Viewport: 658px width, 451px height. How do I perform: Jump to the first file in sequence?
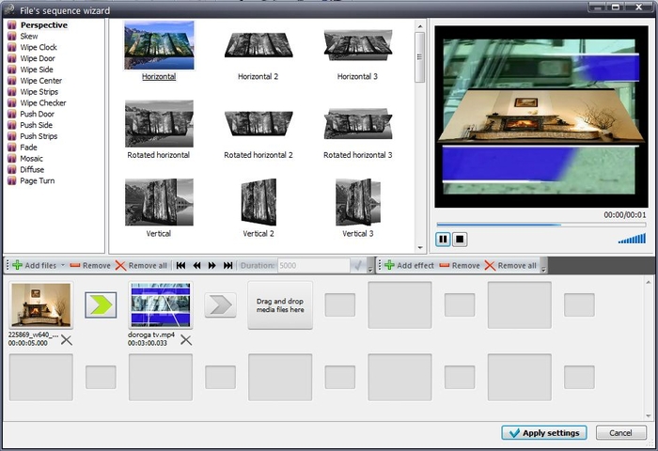[181, 266]
